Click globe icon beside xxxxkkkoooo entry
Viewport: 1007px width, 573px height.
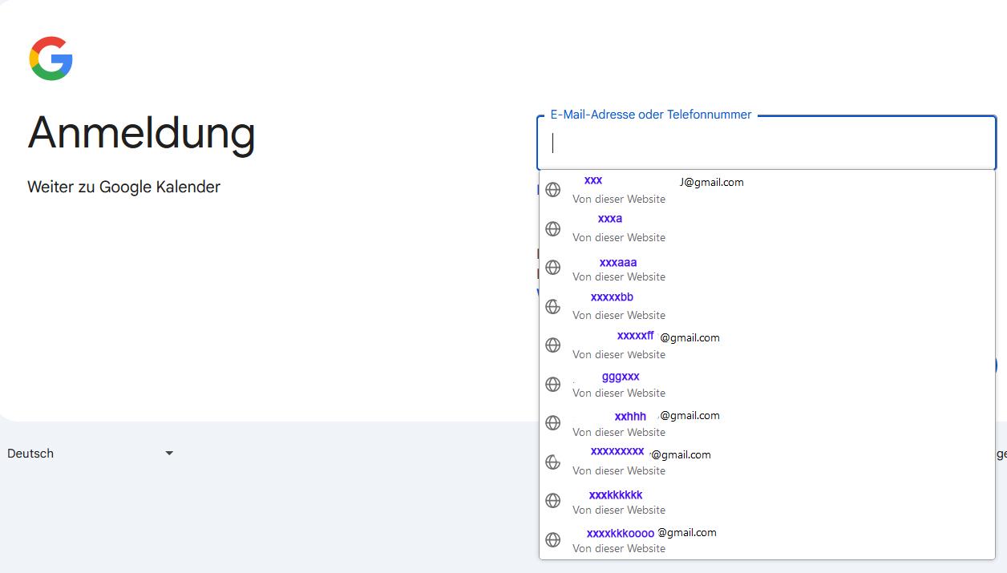[552, 539]
